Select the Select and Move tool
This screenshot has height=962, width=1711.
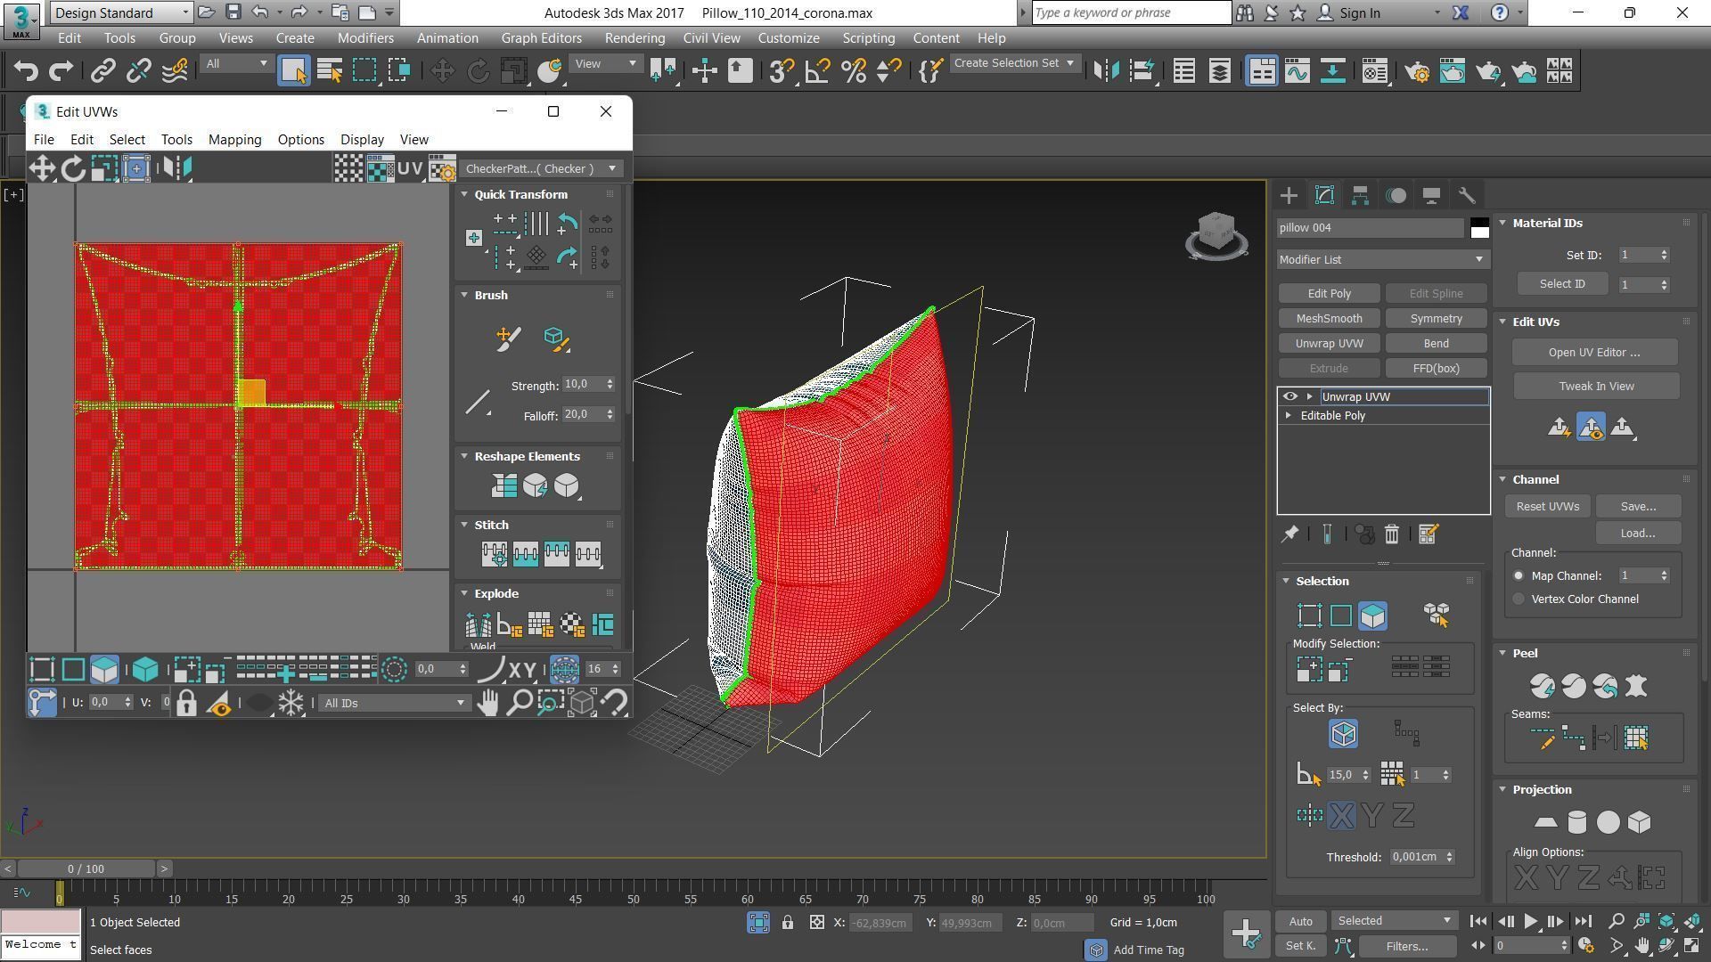pyautogui.click(x=442, y=71)
